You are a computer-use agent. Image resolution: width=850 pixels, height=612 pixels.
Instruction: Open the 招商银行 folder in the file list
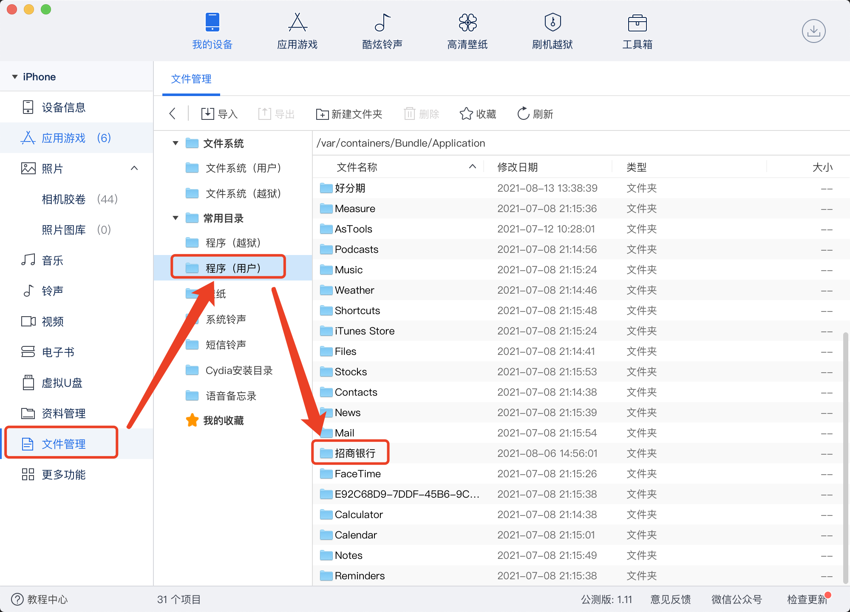(354, 453)
